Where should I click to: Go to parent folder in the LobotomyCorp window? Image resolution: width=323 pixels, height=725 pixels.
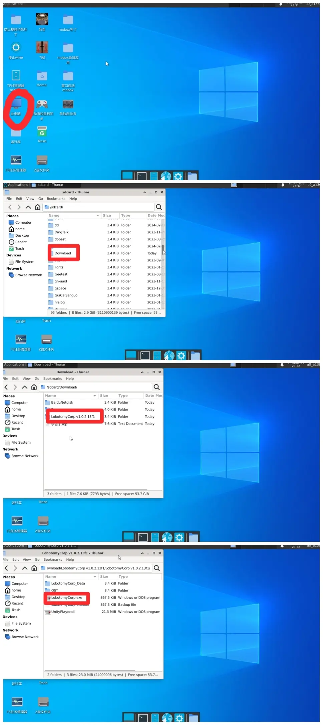coord(25,568)
